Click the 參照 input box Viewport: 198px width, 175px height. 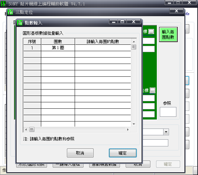(168, 112)
